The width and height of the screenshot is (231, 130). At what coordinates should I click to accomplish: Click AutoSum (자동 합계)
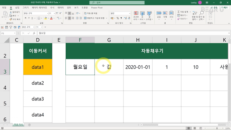pos(183,12)
